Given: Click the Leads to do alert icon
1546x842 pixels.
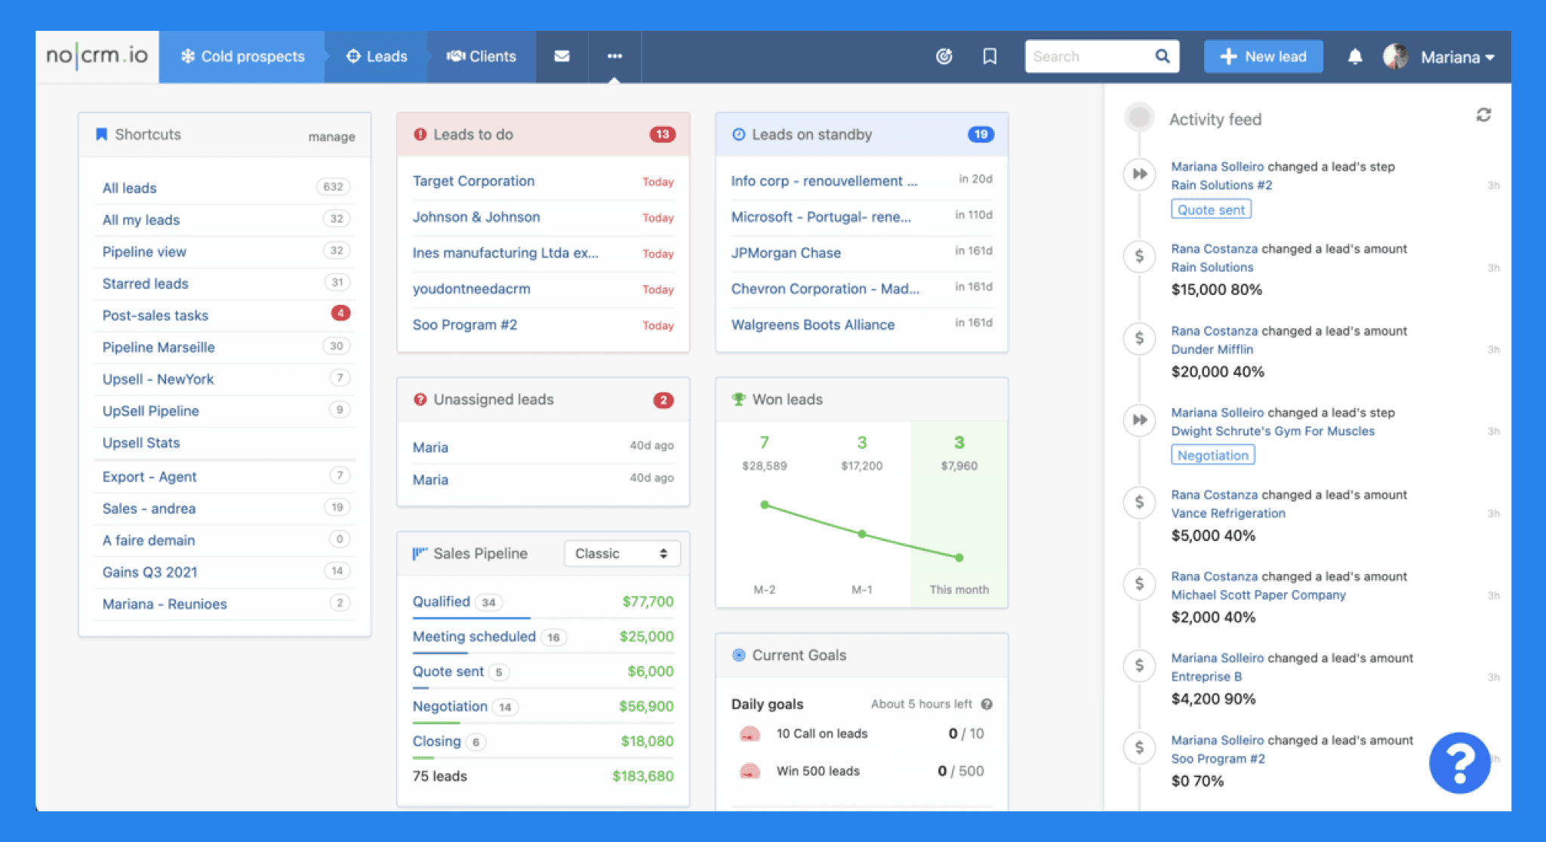Looking at the screenshot, I should pyautogui.click(x=420, y=134).
